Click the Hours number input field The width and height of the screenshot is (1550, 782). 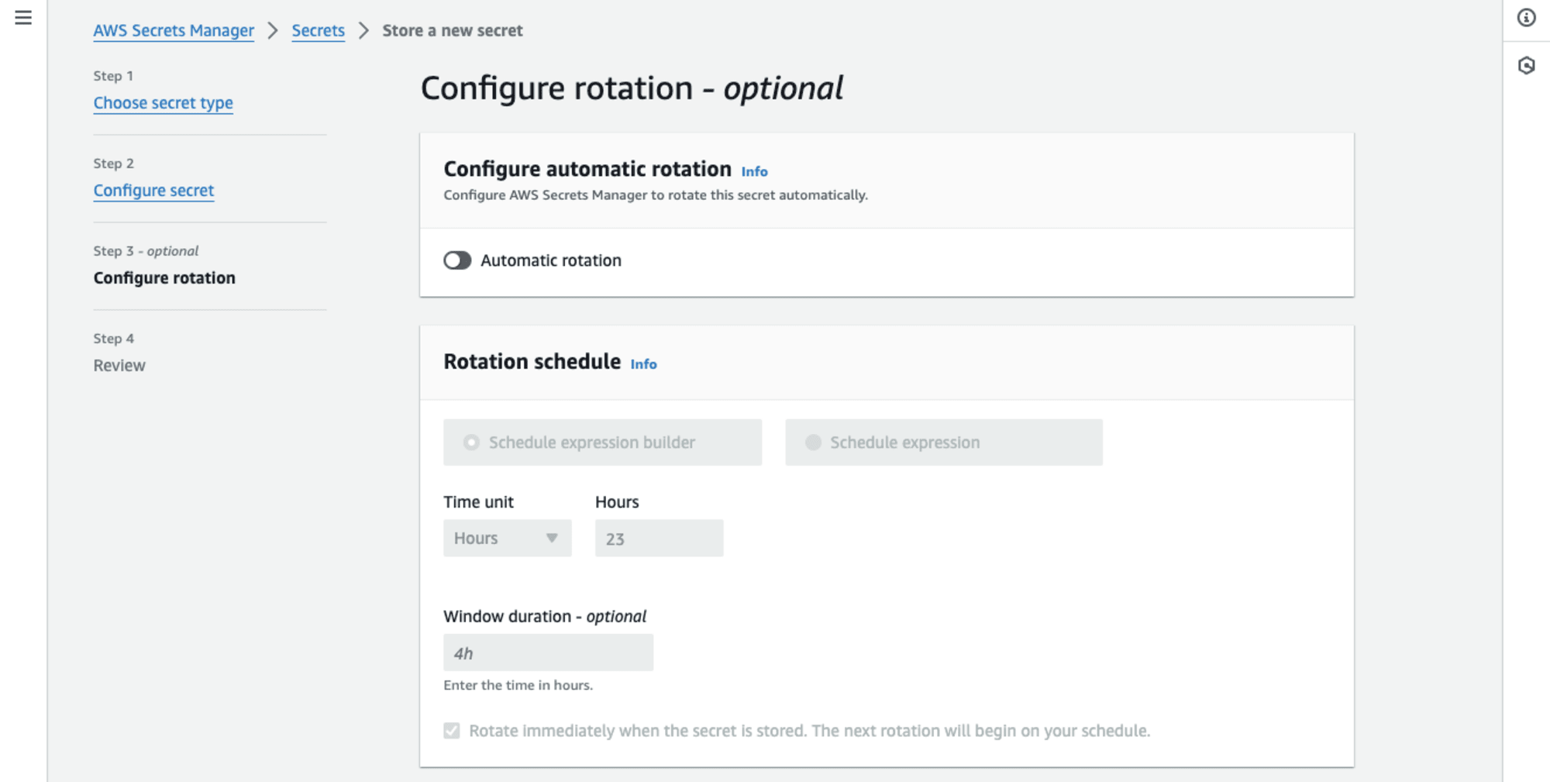point(659,538)
